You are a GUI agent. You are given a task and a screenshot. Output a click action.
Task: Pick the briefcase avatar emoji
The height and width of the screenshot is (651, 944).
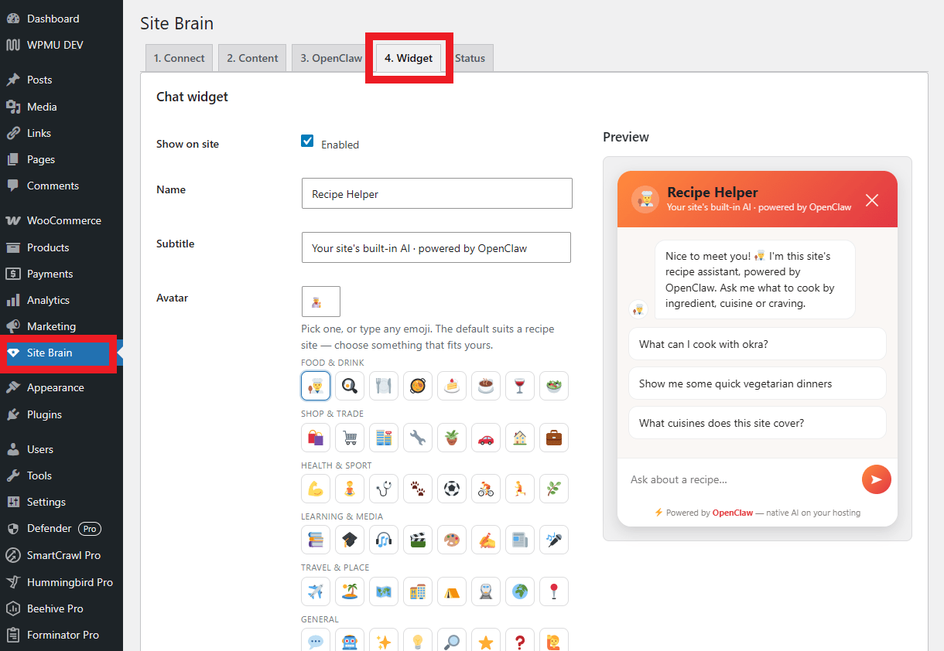[554, 438]
